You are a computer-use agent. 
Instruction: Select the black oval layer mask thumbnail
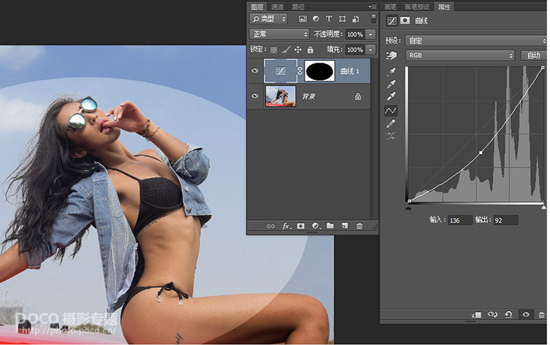(x=320, y=71)
